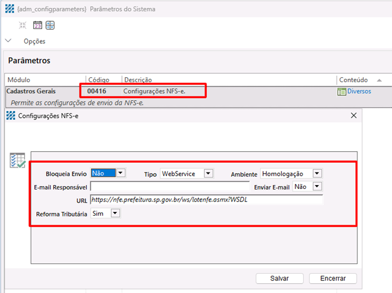Expand the Reforma Tributária dropdown
This screenshot has height=293, width=392.
(x=115, y=214)
